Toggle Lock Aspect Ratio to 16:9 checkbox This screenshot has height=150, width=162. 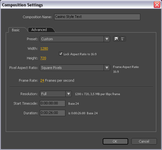point(61,54)
